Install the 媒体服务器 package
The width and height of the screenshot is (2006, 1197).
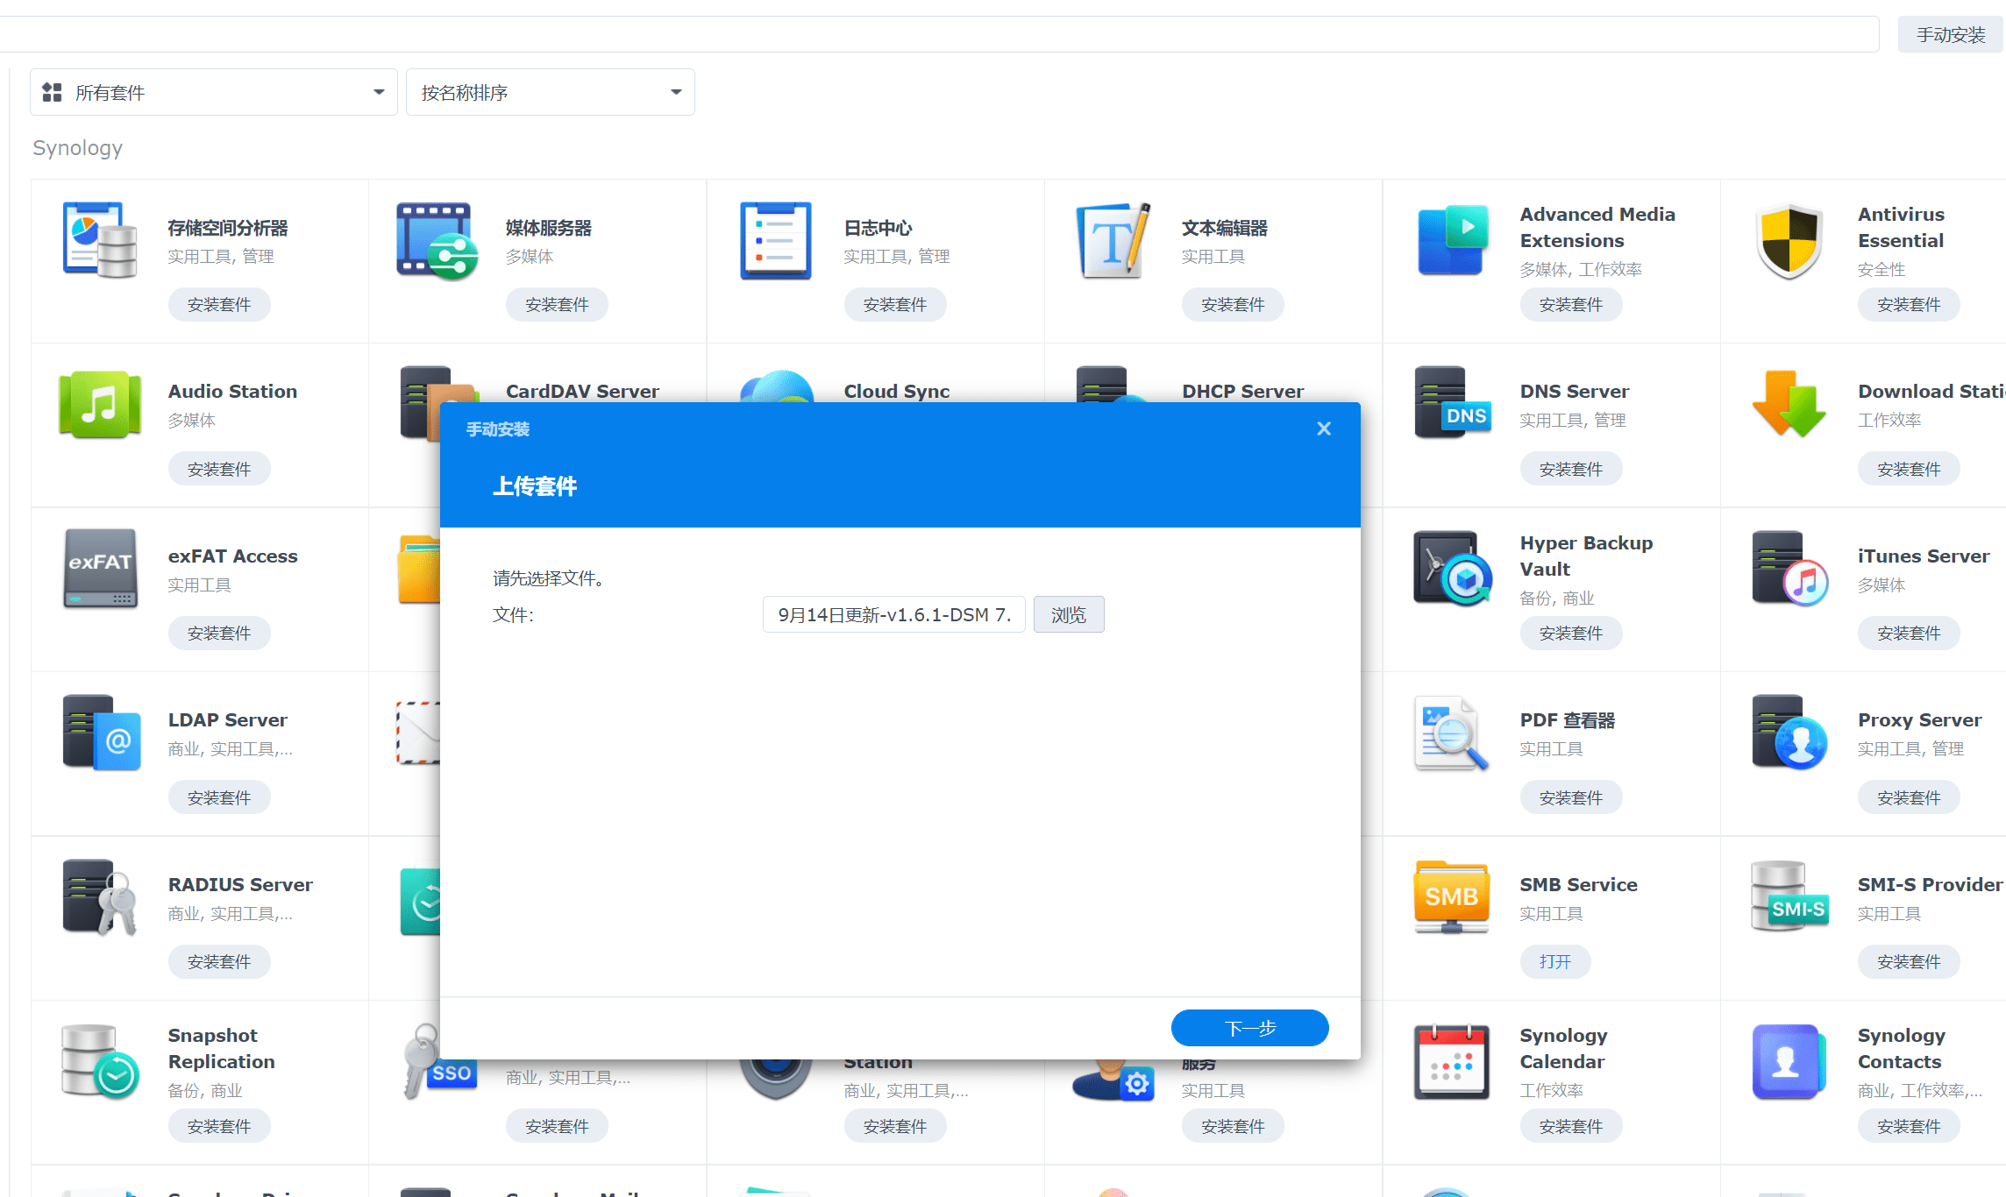557,305
